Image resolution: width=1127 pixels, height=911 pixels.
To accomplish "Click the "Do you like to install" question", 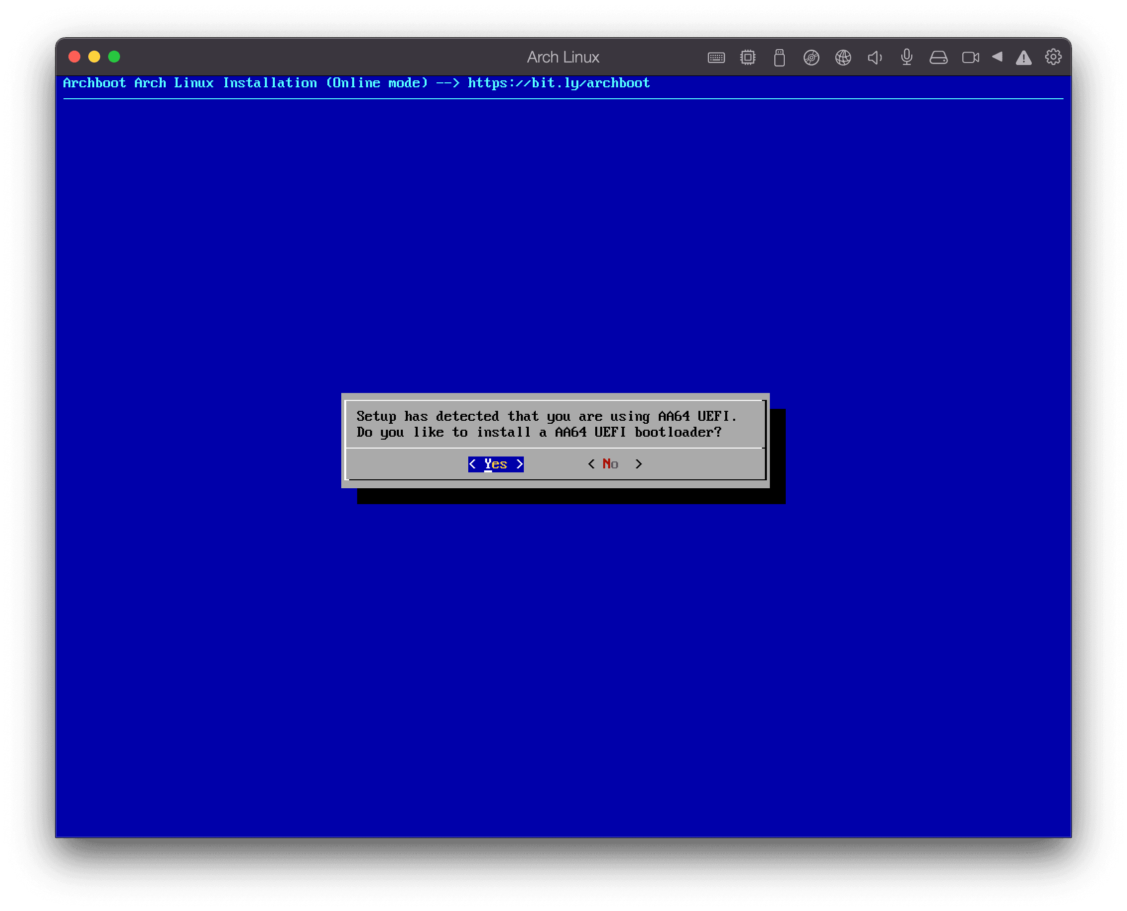I will (539, 432).
